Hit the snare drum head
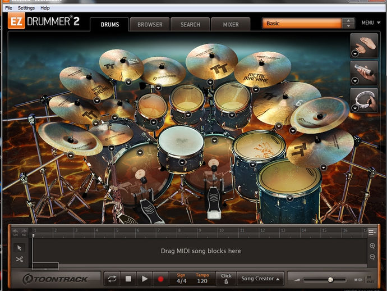Screen dimensions: 387x291 tap(181, 140)
